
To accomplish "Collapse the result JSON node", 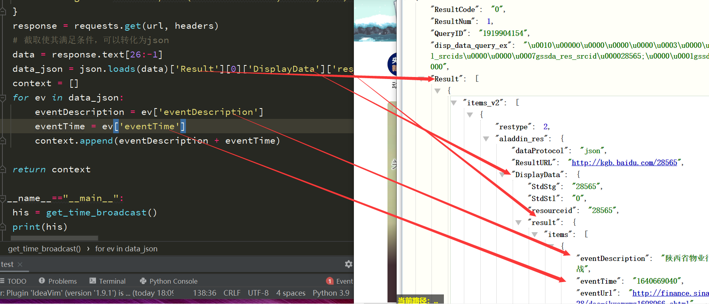I will pyautogui.click(x=519, y=223).
